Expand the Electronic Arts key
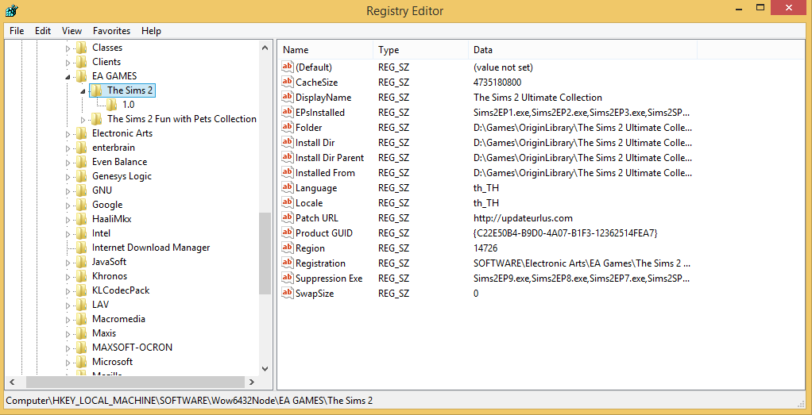The width and height of the screenshot is (812, 415). pyautogui.click(x=68, y=133)
